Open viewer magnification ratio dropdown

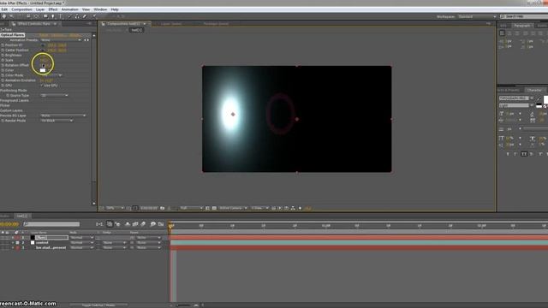tap(115, 208)
